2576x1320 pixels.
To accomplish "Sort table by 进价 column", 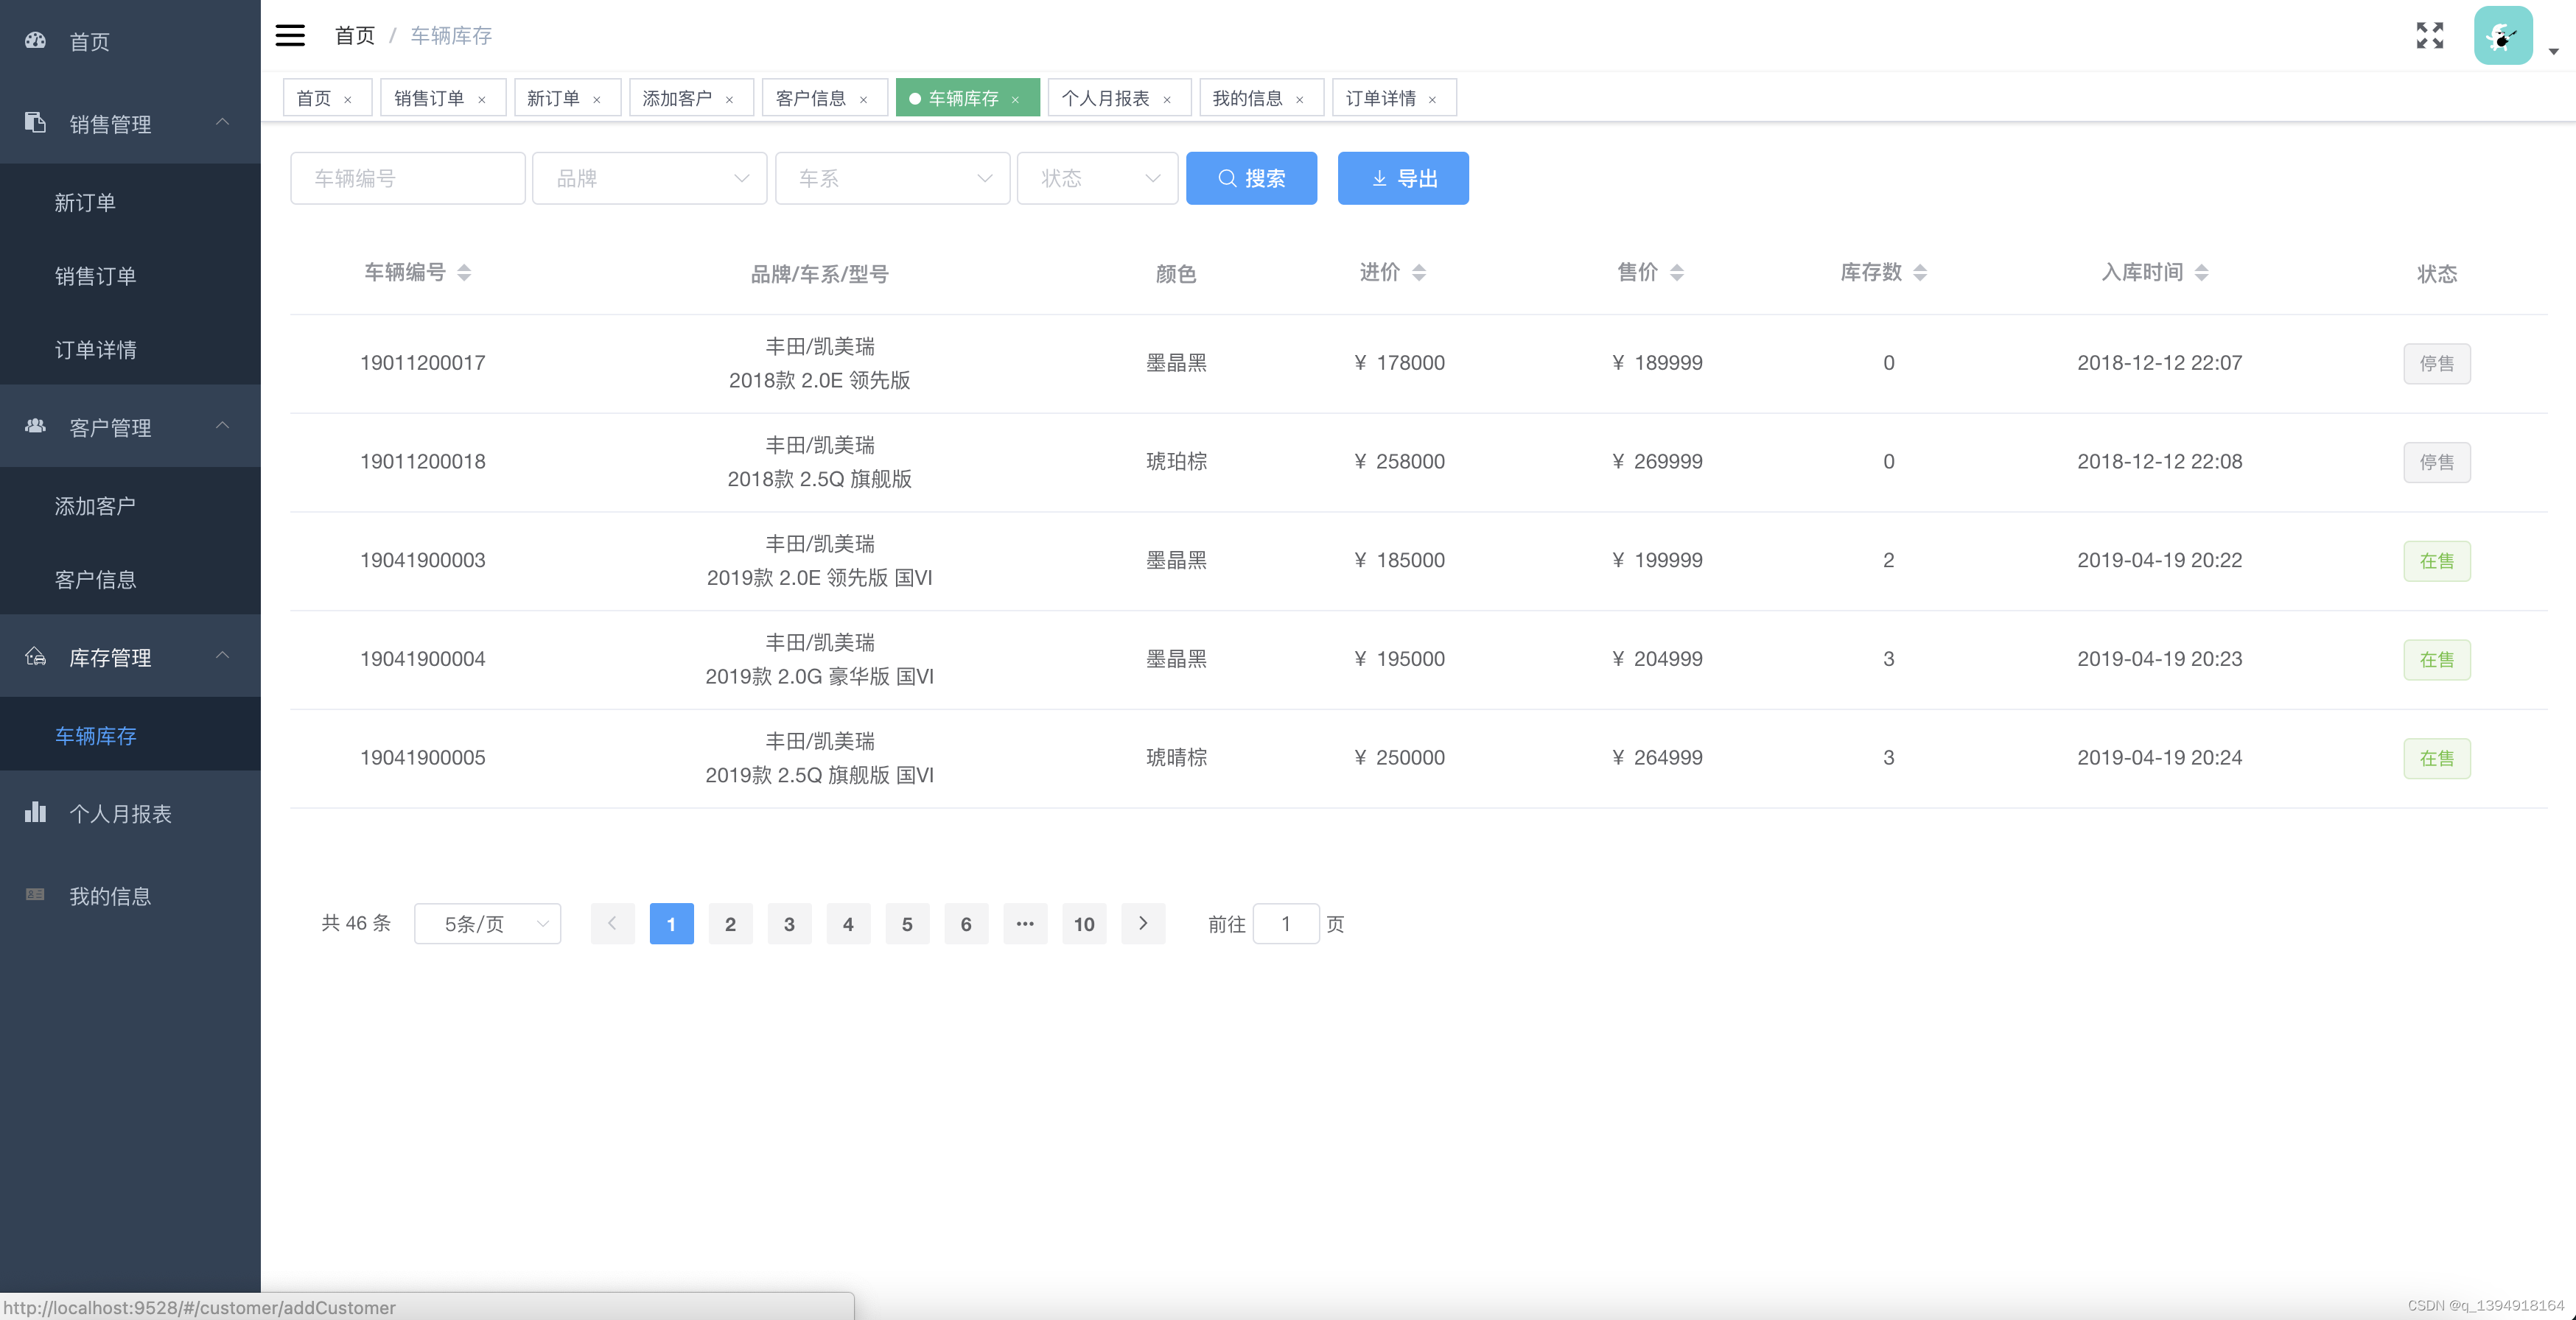I will click(1419, 272).
